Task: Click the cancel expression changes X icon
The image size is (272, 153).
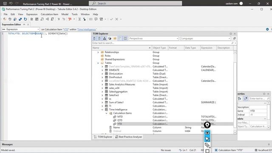Action: [117, 19]
